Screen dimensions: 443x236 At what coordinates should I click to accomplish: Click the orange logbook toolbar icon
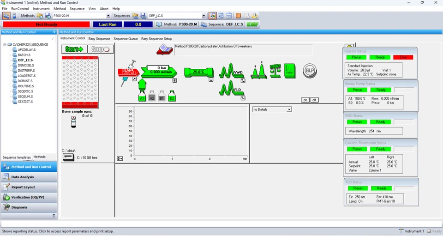(x=239, y=16)
